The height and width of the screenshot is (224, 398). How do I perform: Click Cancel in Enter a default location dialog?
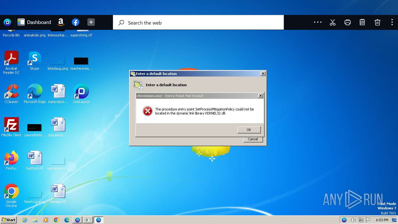pyautogui.click(x=253, y=139)
